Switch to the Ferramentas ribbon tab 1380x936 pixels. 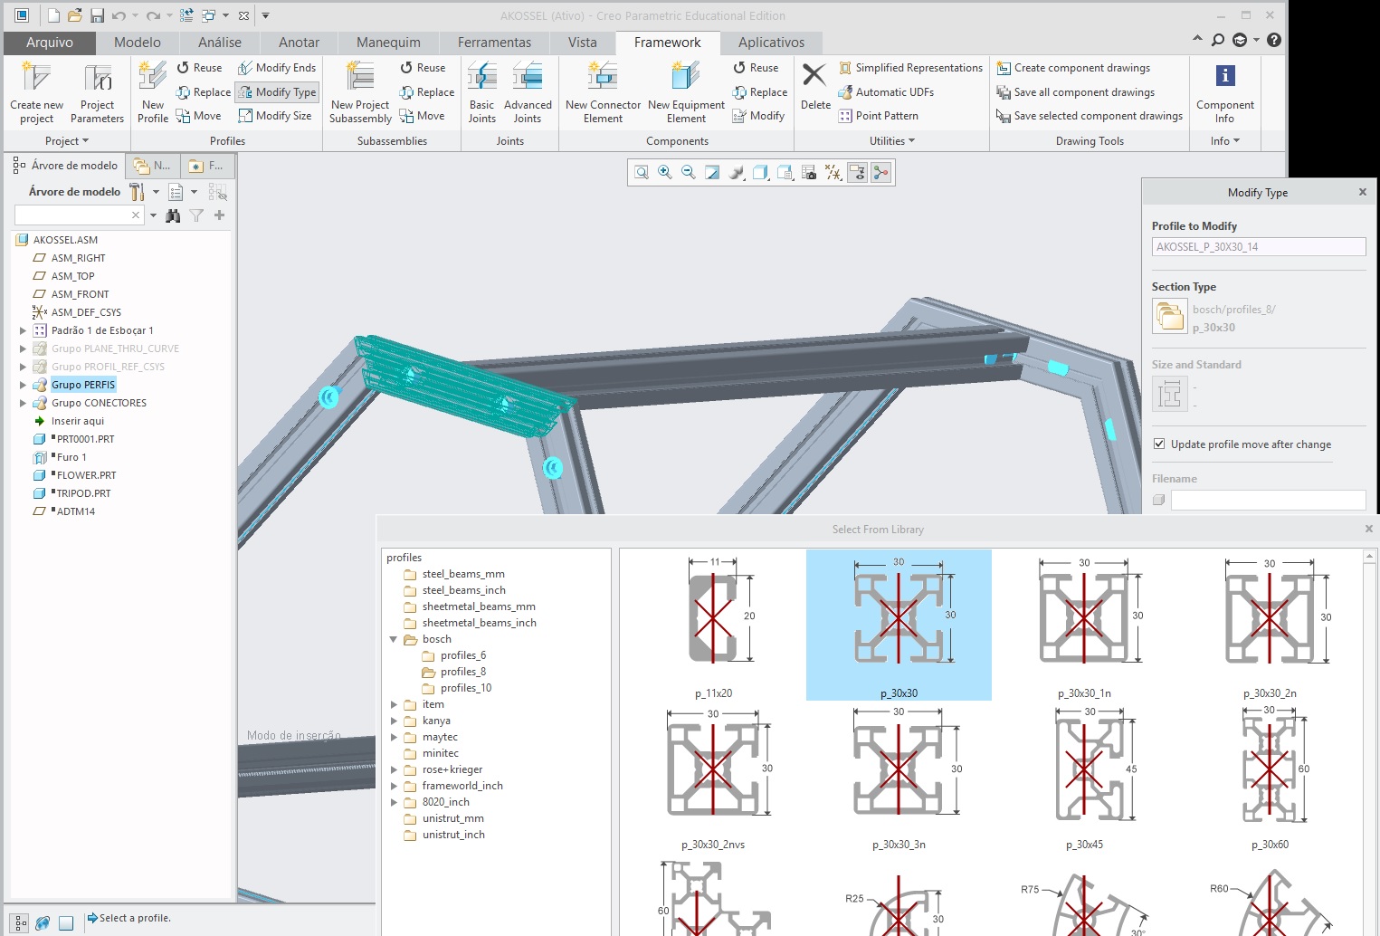click(x=494, y=43)
